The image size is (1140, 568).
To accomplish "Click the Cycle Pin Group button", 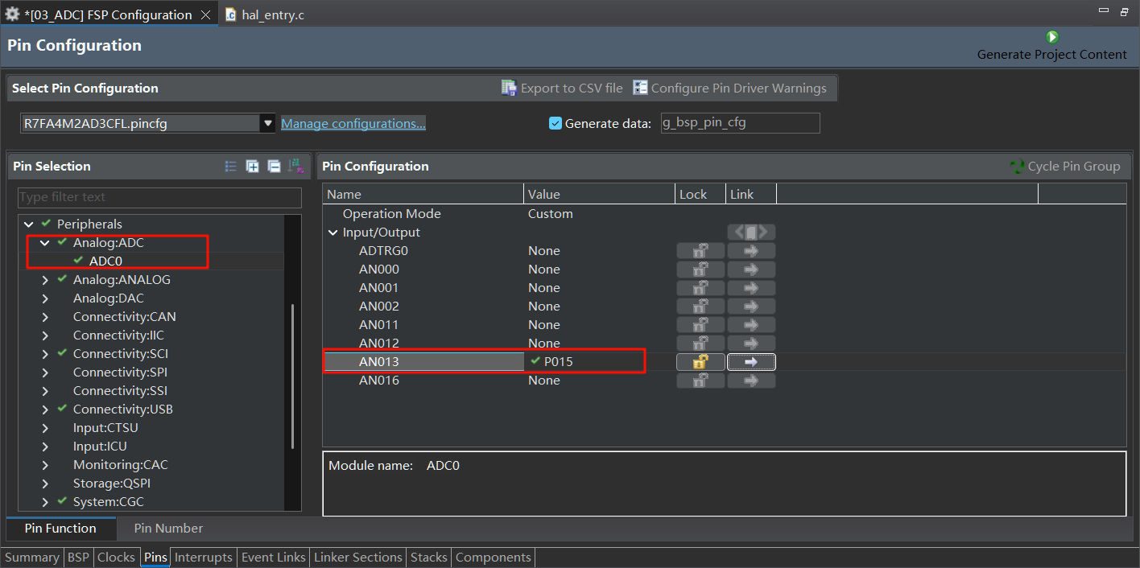I will click(x=1064, y=167).
